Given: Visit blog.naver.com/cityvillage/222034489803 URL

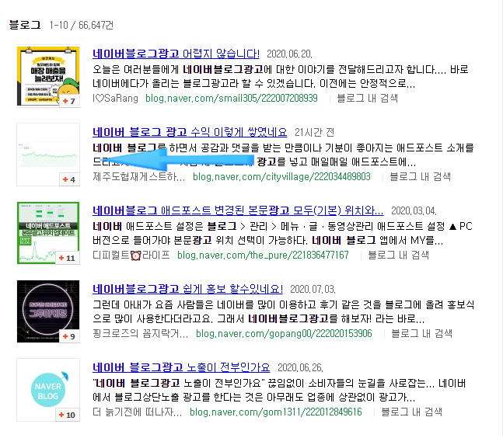Looking at the screenshot, I should coord(281,177).
